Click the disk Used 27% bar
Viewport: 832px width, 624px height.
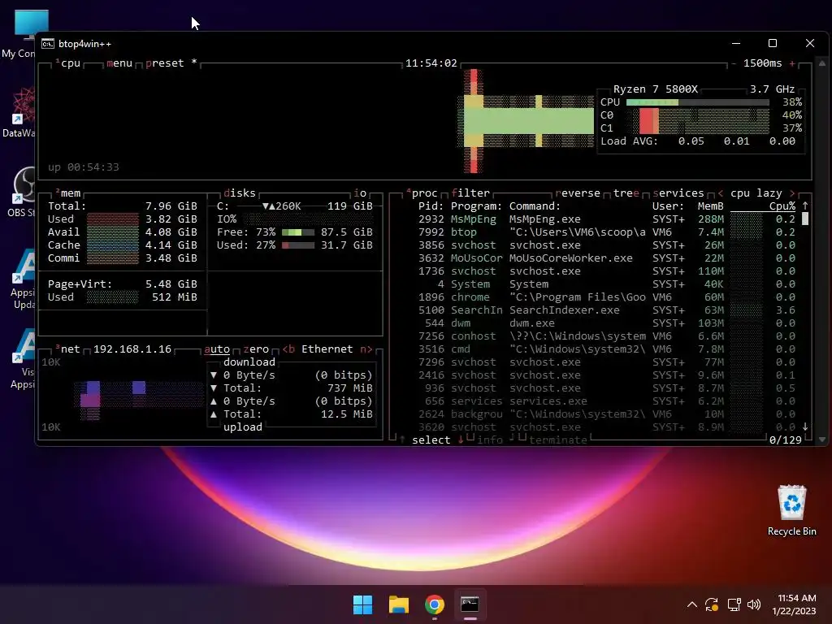point(297,245)
